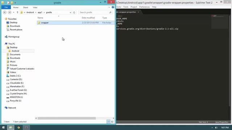Open Everfree Forest (G:) drive
Image resolution: width=232 pixels, height=130 pixels.
pyautogui.click(x=18, y=90)
